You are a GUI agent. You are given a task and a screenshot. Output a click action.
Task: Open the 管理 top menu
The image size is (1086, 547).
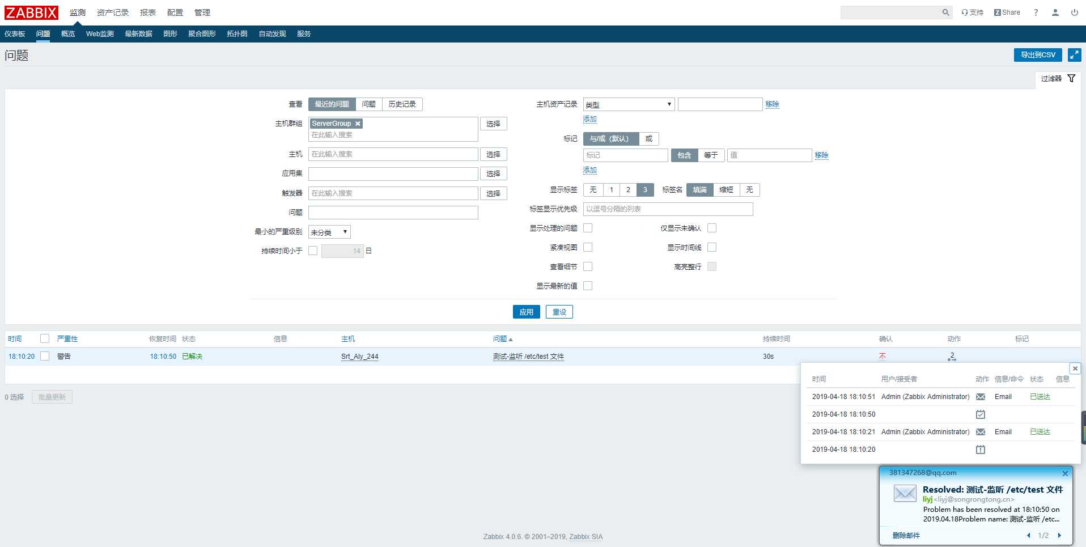(202, 12)
